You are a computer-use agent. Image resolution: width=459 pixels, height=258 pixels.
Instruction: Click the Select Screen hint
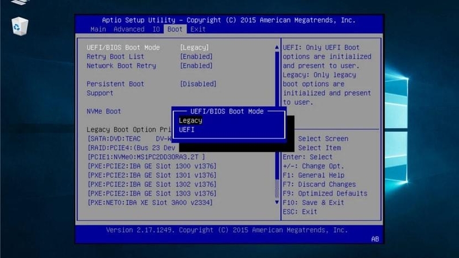pyautogui.click(x=323, y=138)
